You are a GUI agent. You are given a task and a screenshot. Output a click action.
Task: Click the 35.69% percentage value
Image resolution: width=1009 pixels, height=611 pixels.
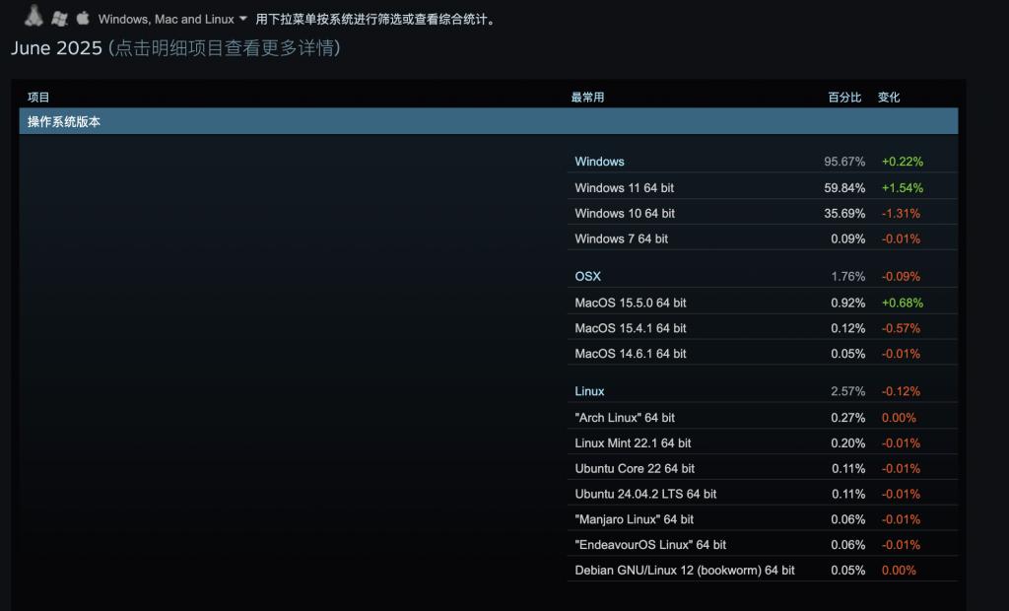844,213
